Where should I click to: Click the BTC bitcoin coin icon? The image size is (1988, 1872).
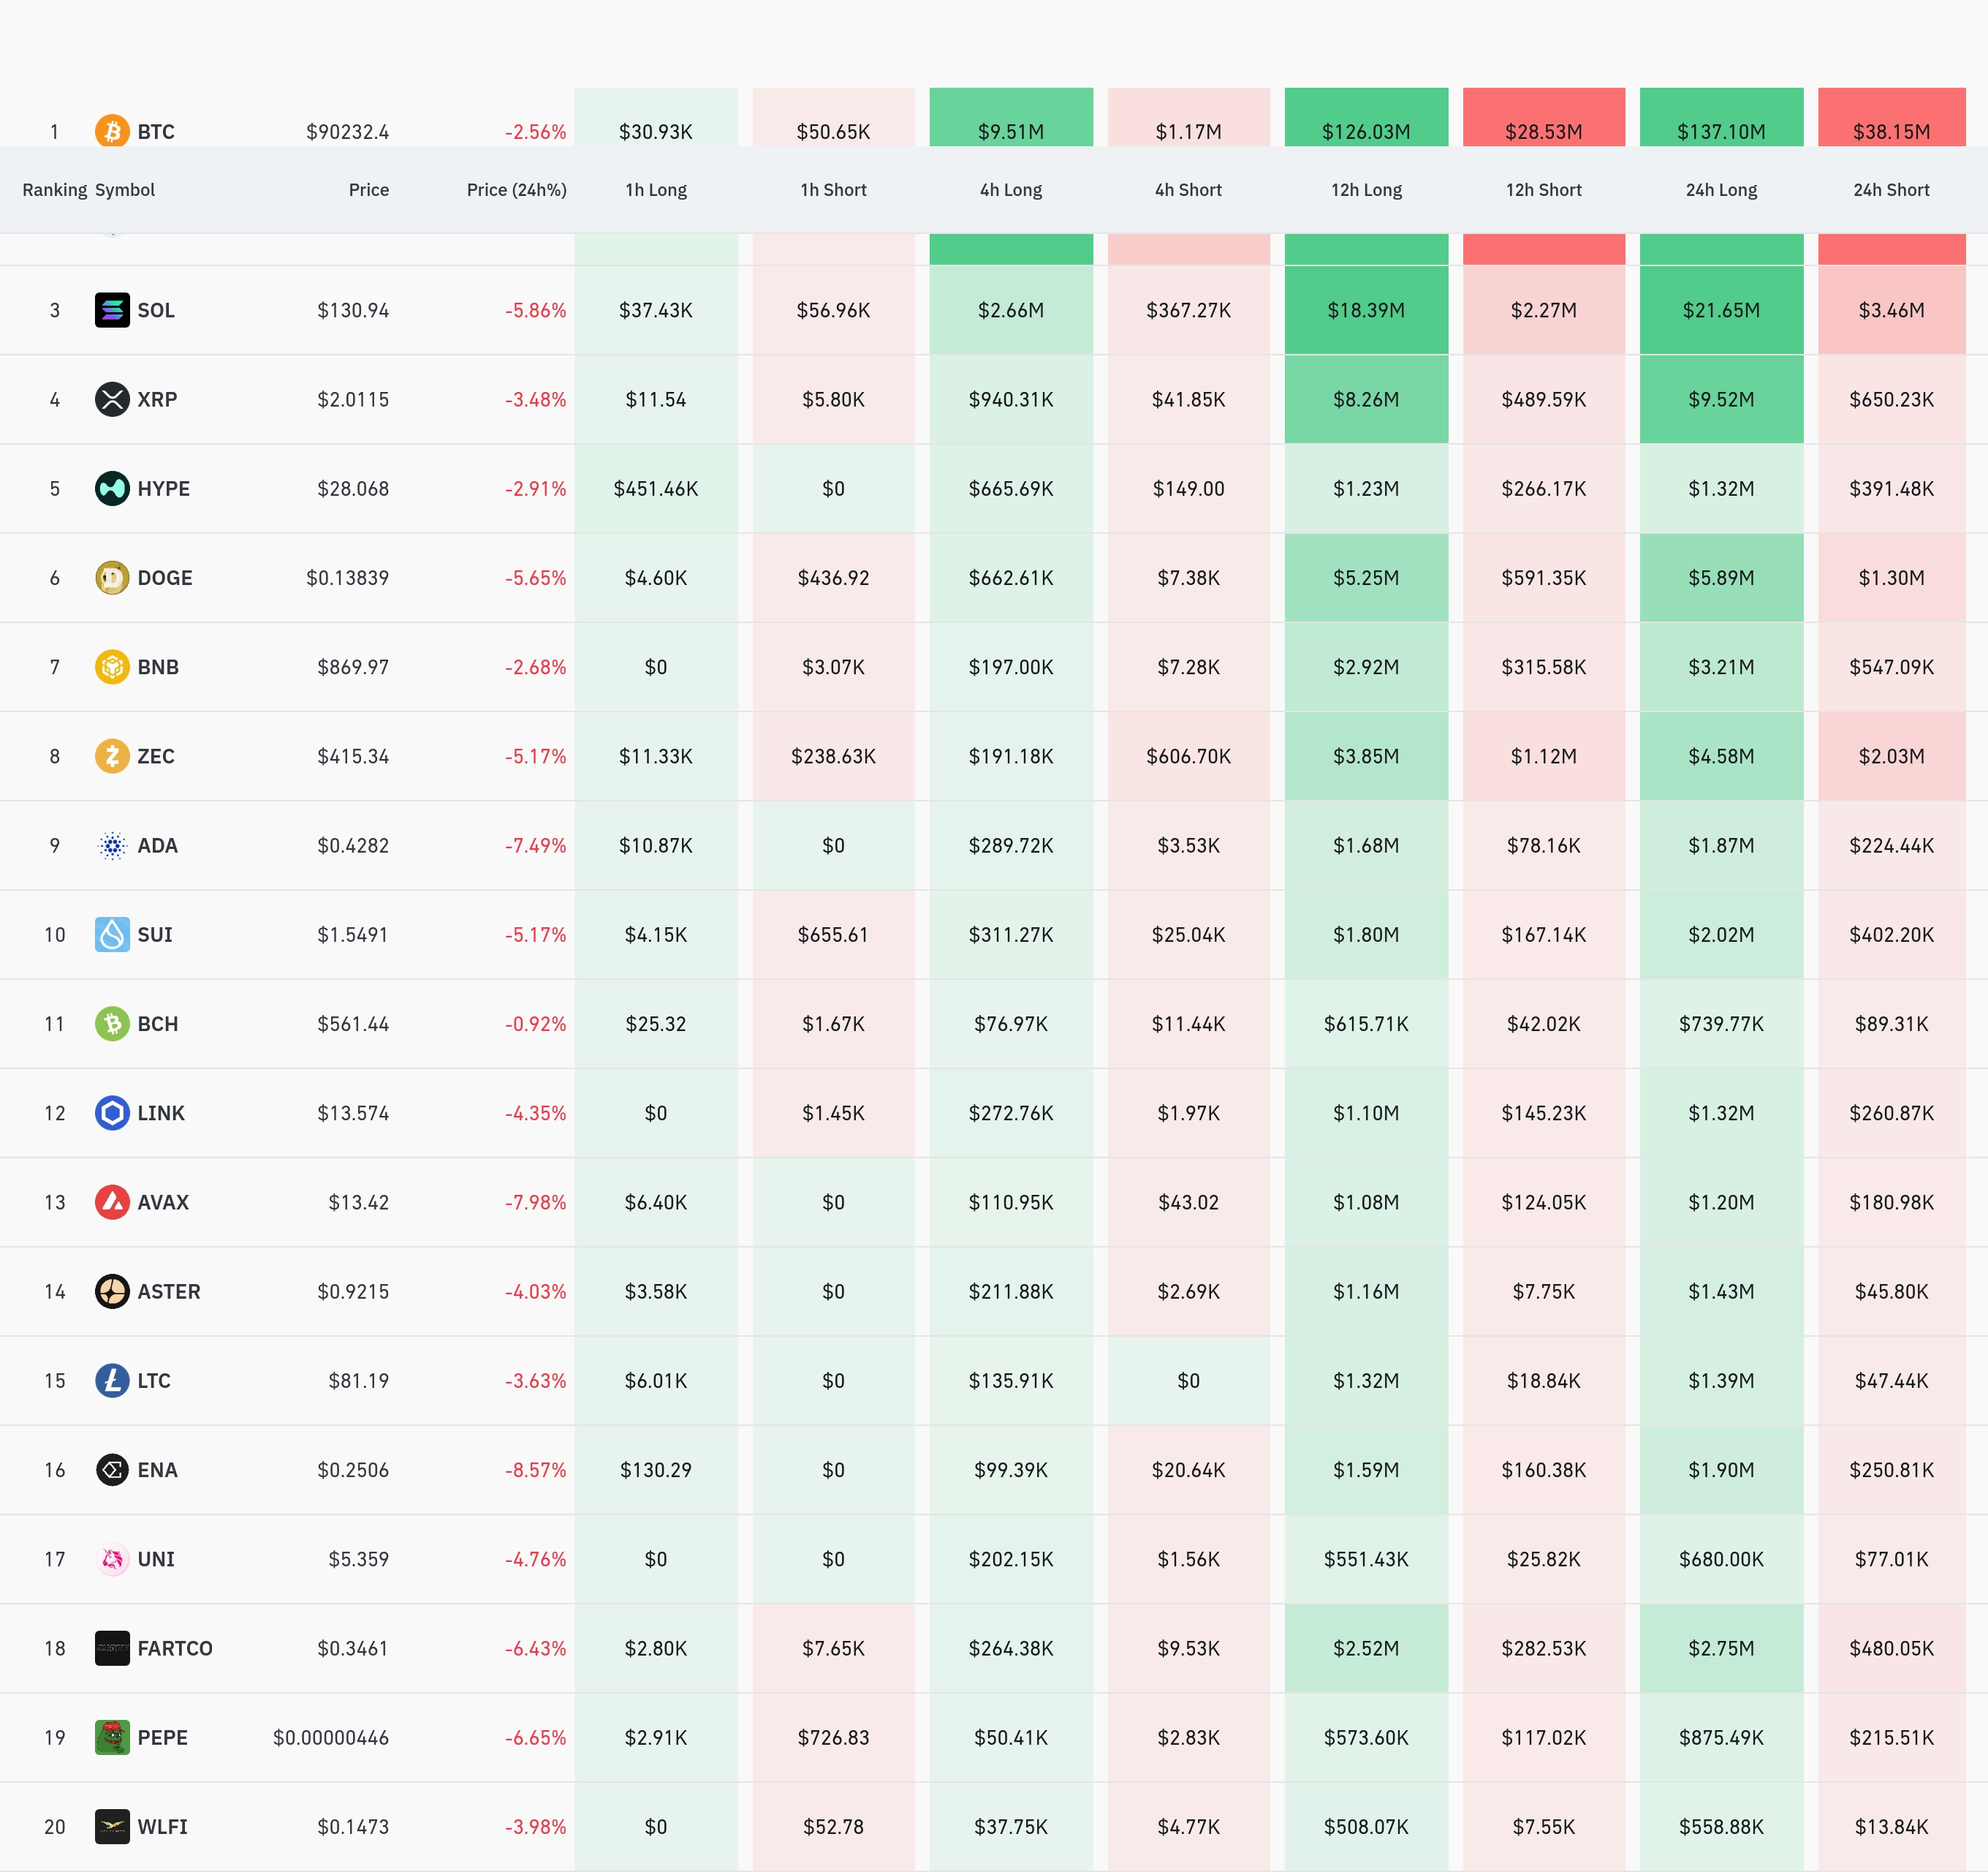click(x=112, y=131)
